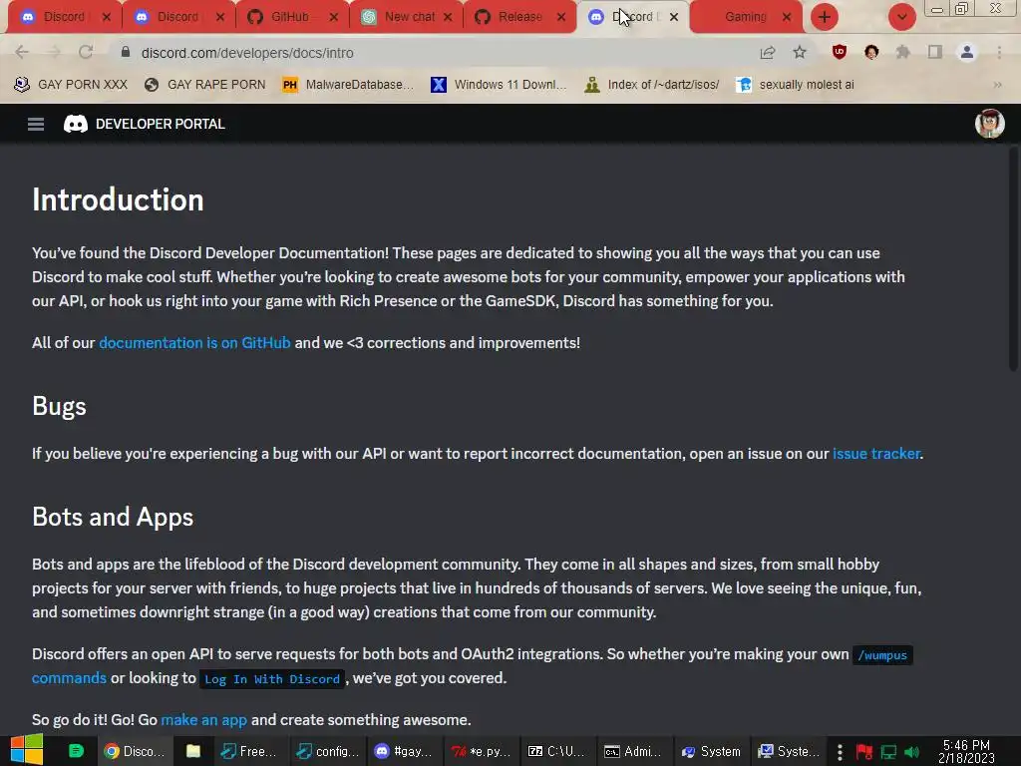Open the Index of /~dartz/isos/ bookmark

[652, 85]
